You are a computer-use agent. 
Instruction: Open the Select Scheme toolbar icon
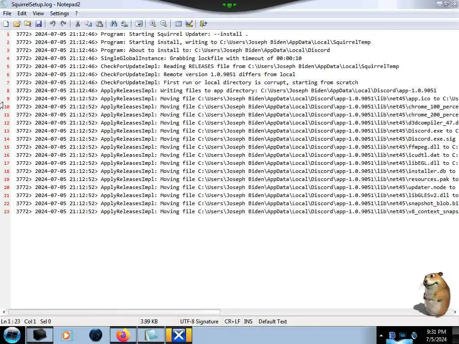(178, 24)
